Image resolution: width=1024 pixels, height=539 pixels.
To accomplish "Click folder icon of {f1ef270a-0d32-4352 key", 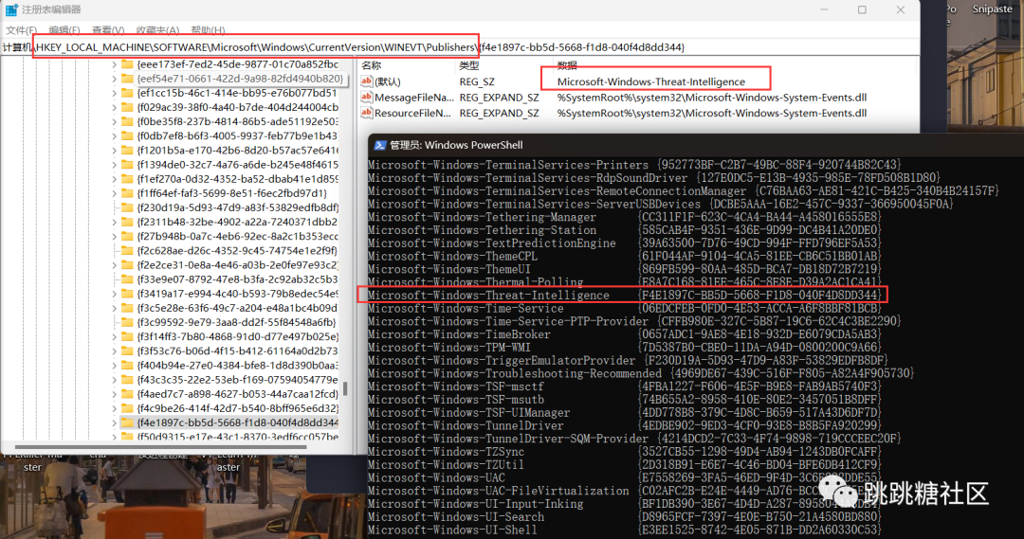I will tap(127, 179).
